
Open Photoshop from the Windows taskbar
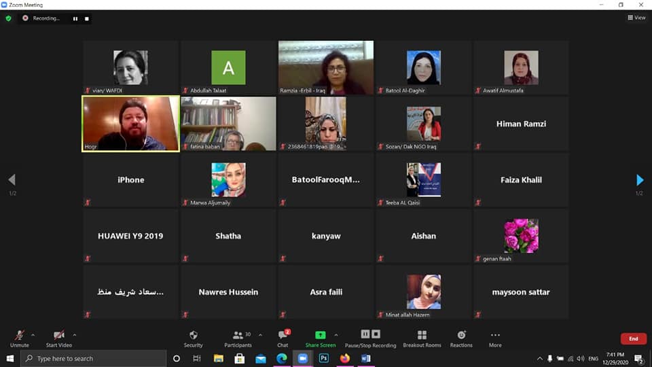click(324, 358)
